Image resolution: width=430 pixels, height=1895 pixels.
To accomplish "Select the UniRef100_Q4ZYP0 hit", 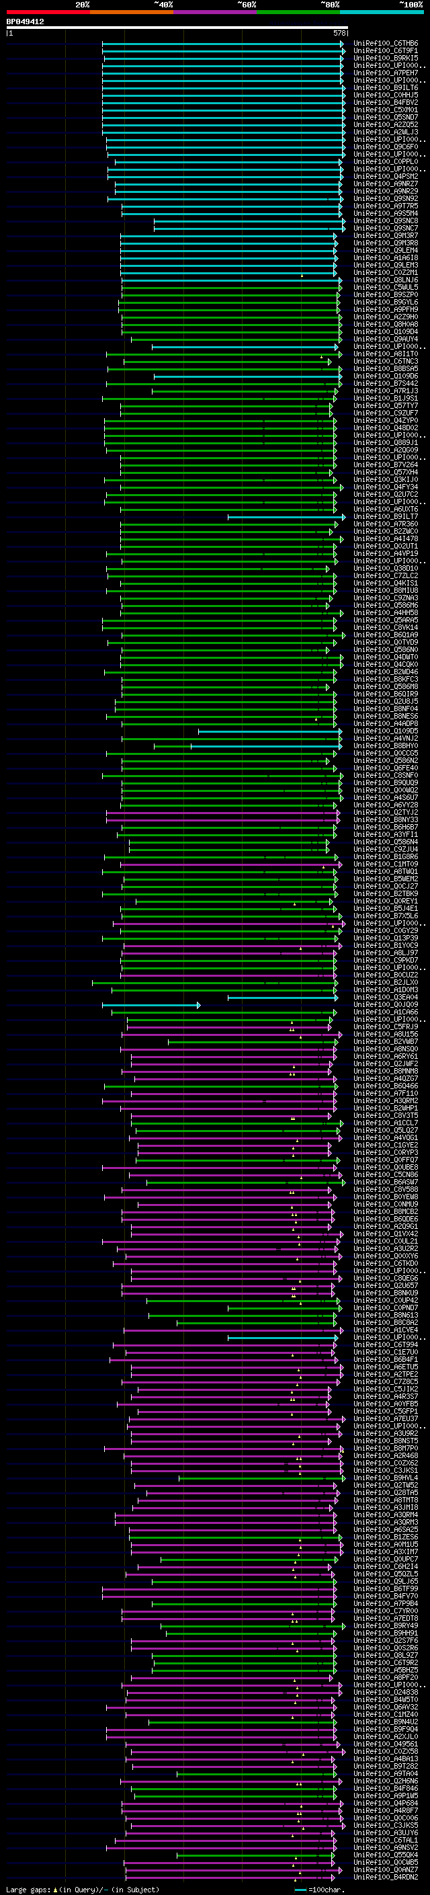I will coord(386,420).
